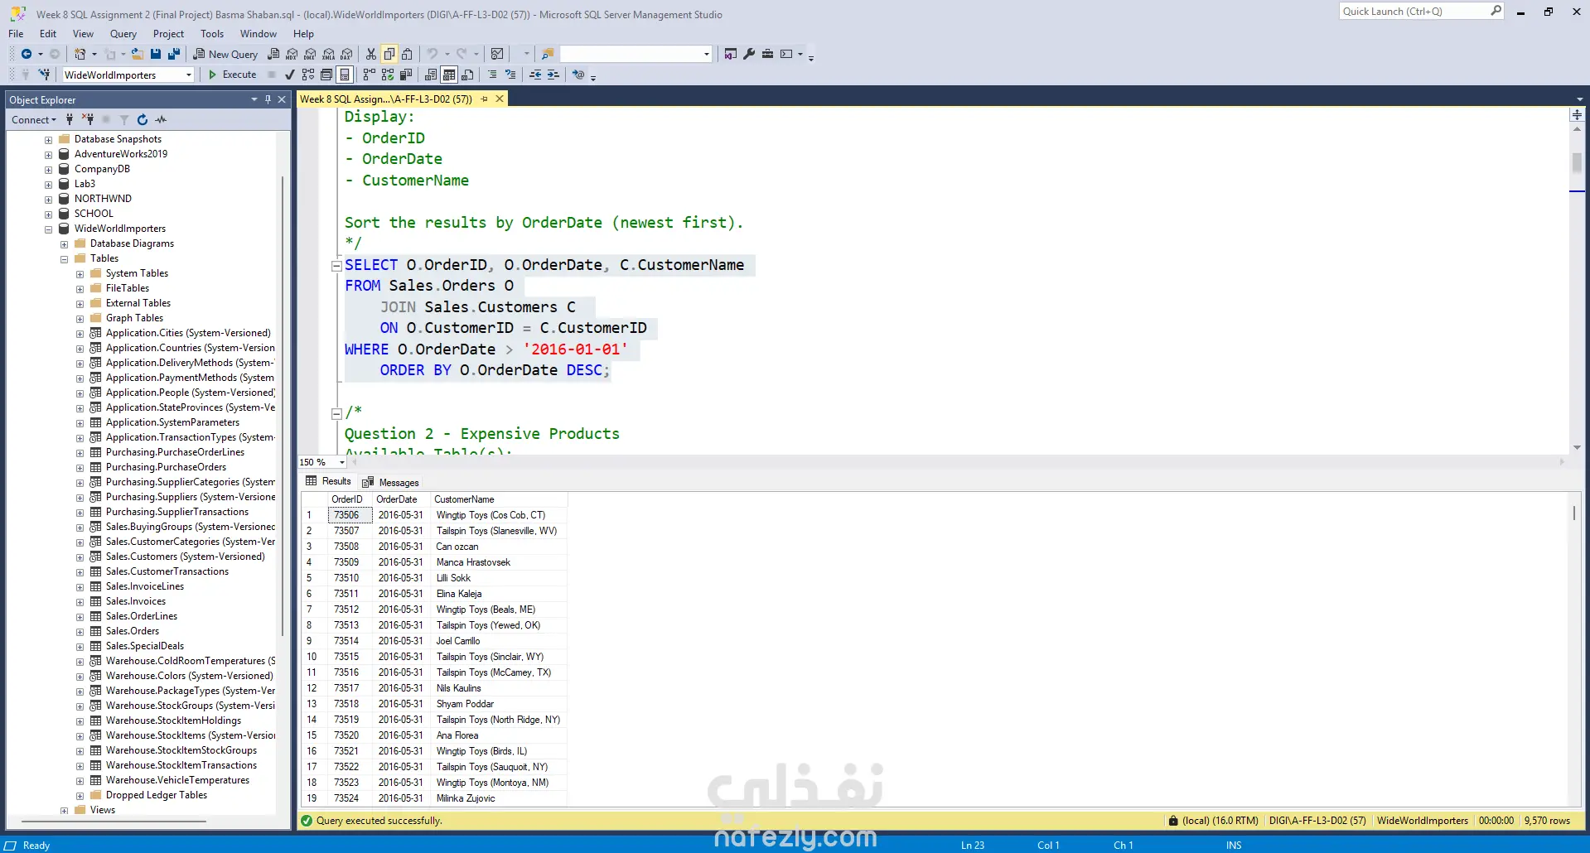
Task: Open the Query menu
Action: click(123, 34)
